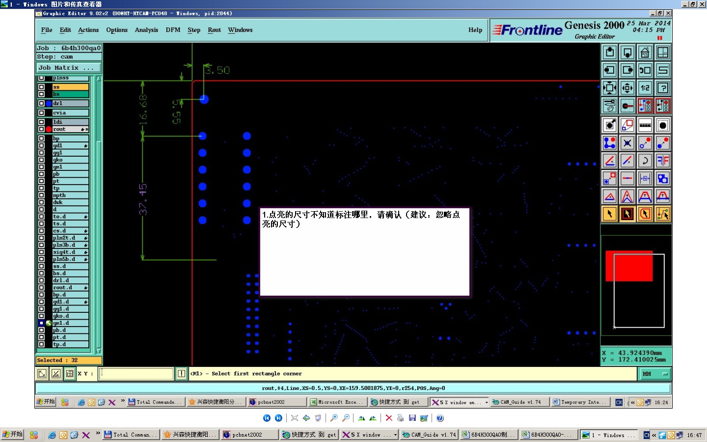The width and height of the screenshot is (707, 442).
Task: Click the exclamation mark icon beside XY field
Action: pos(181,374)
